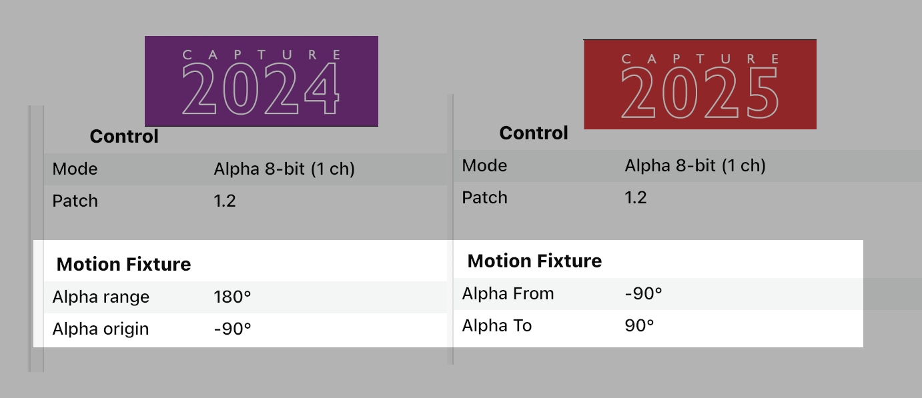Image resolution: width=922 pixels, height=398 pixels.
Task: Click the -90° Alpha From value
Action: pyautogui.click(x=643, y=294)
